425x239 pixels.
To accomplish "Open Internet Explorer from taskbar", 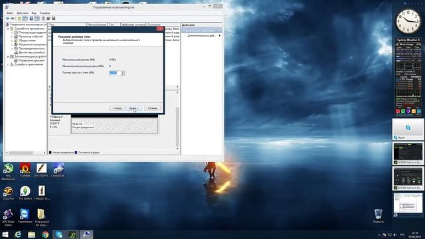I will 18,234.
